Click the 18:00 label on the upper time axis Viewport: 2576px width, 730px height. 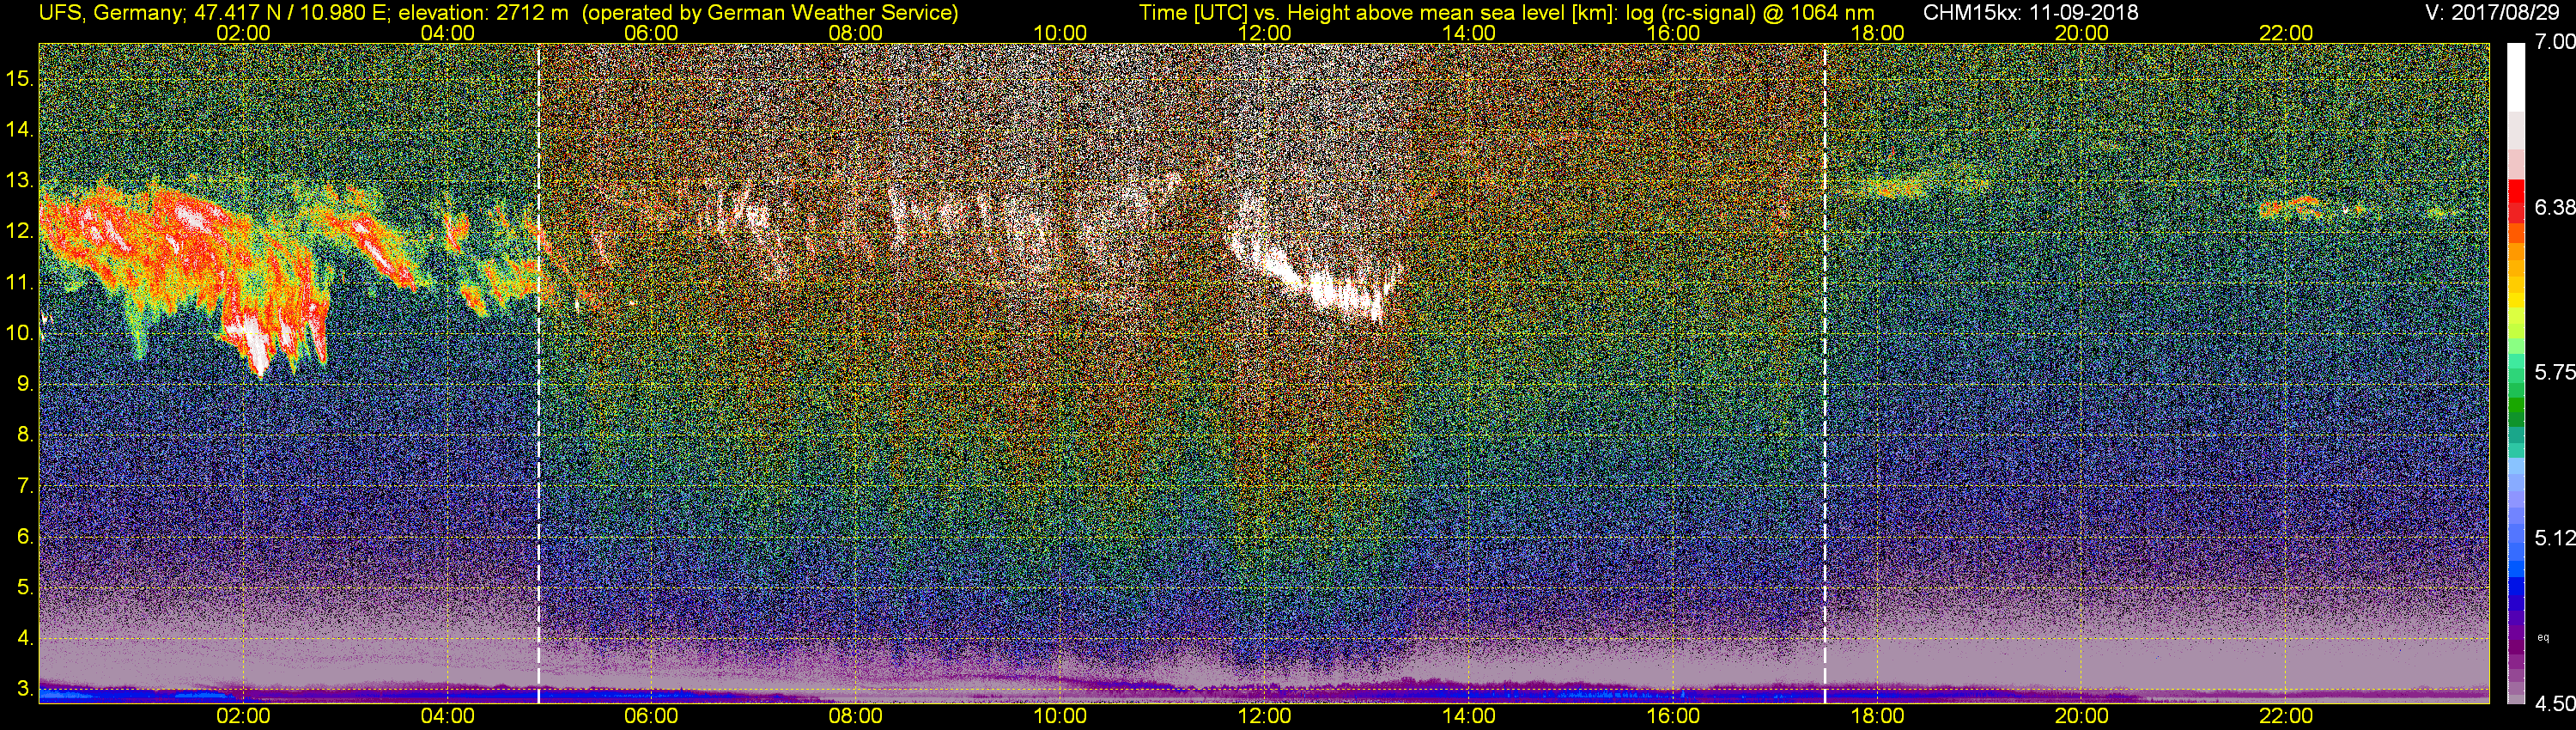[1877, 33]
